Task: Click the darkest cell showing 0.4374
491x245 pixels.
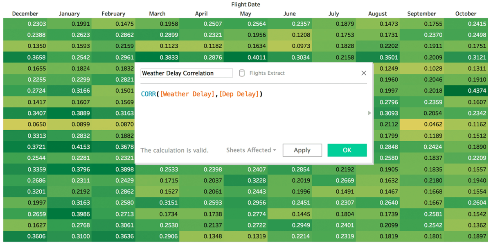Action: (466, 91)
